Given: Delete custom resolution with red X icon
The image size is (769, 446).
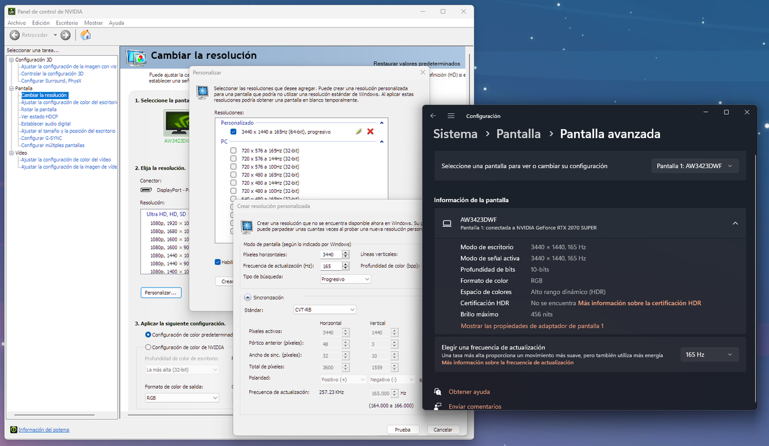Looking at the screenshot, I should pos(370,131).
